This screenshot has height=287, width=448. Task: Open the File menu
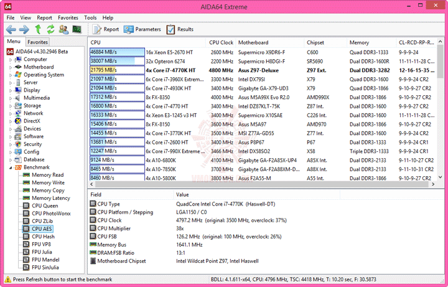[x=11, y=17]
